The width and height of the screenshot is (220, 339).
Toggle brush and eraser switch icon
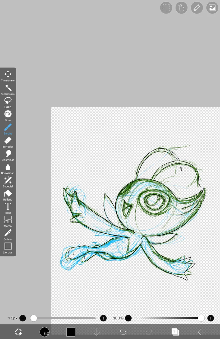(18, 332)
